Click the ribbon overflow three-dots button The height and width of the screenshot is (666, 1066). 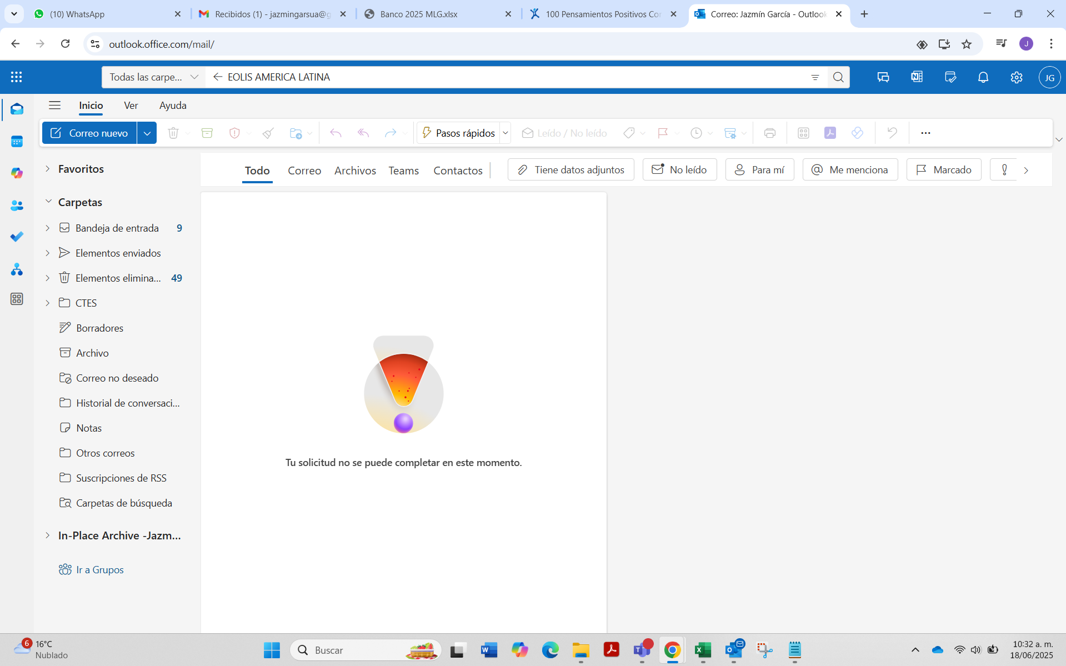925,133
